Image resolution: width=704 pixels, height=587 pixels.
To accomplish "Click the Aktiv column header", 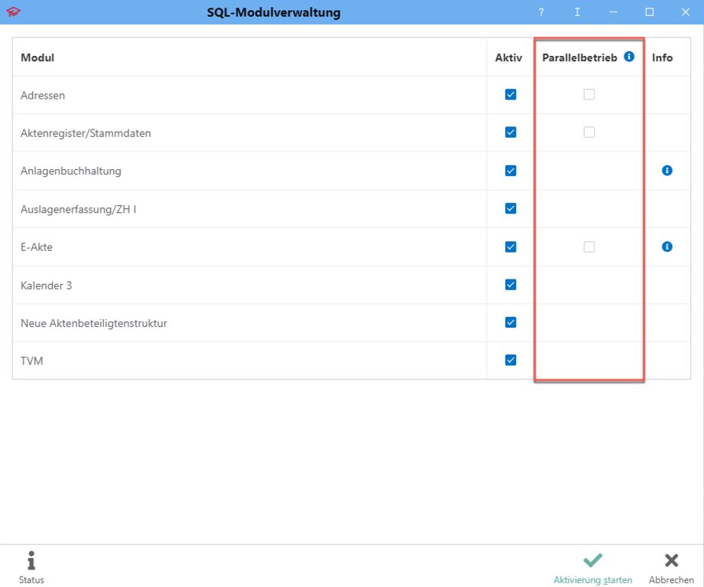I will pyautogui.click(x=508, y=57).
